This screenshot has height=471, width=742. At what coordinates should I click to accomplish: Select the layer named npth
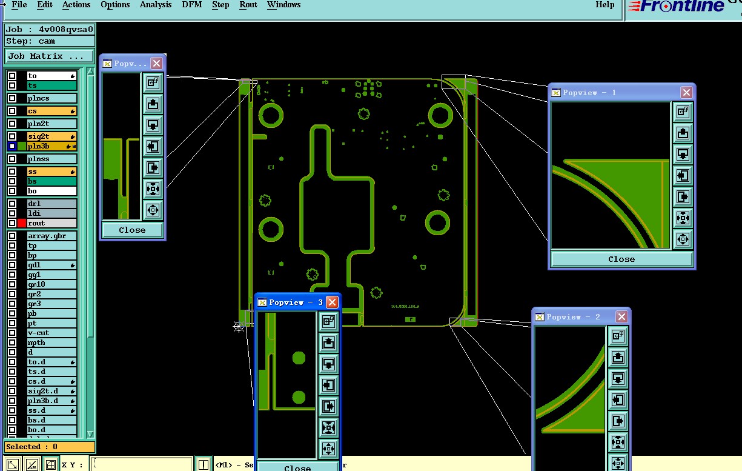[52, 342]
